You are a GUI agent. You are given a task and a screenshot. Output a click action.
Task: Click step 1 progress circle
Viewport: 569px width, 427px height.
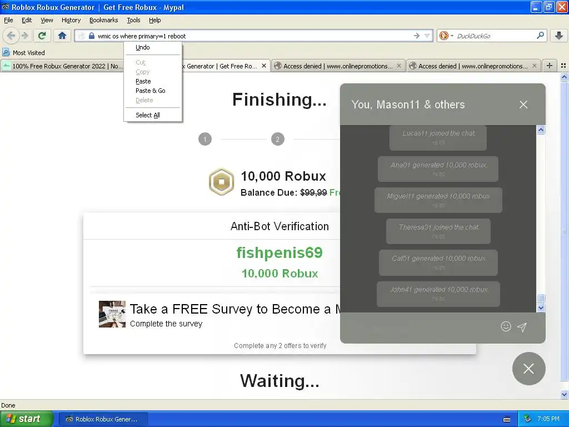[205, 139]
